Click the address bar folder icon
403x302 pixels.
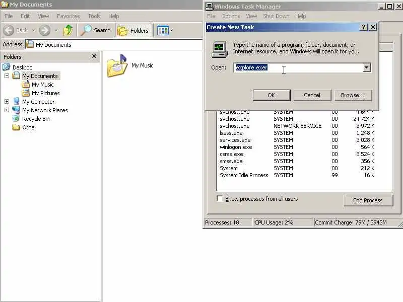pyautogui.click(x=30, y=44)
